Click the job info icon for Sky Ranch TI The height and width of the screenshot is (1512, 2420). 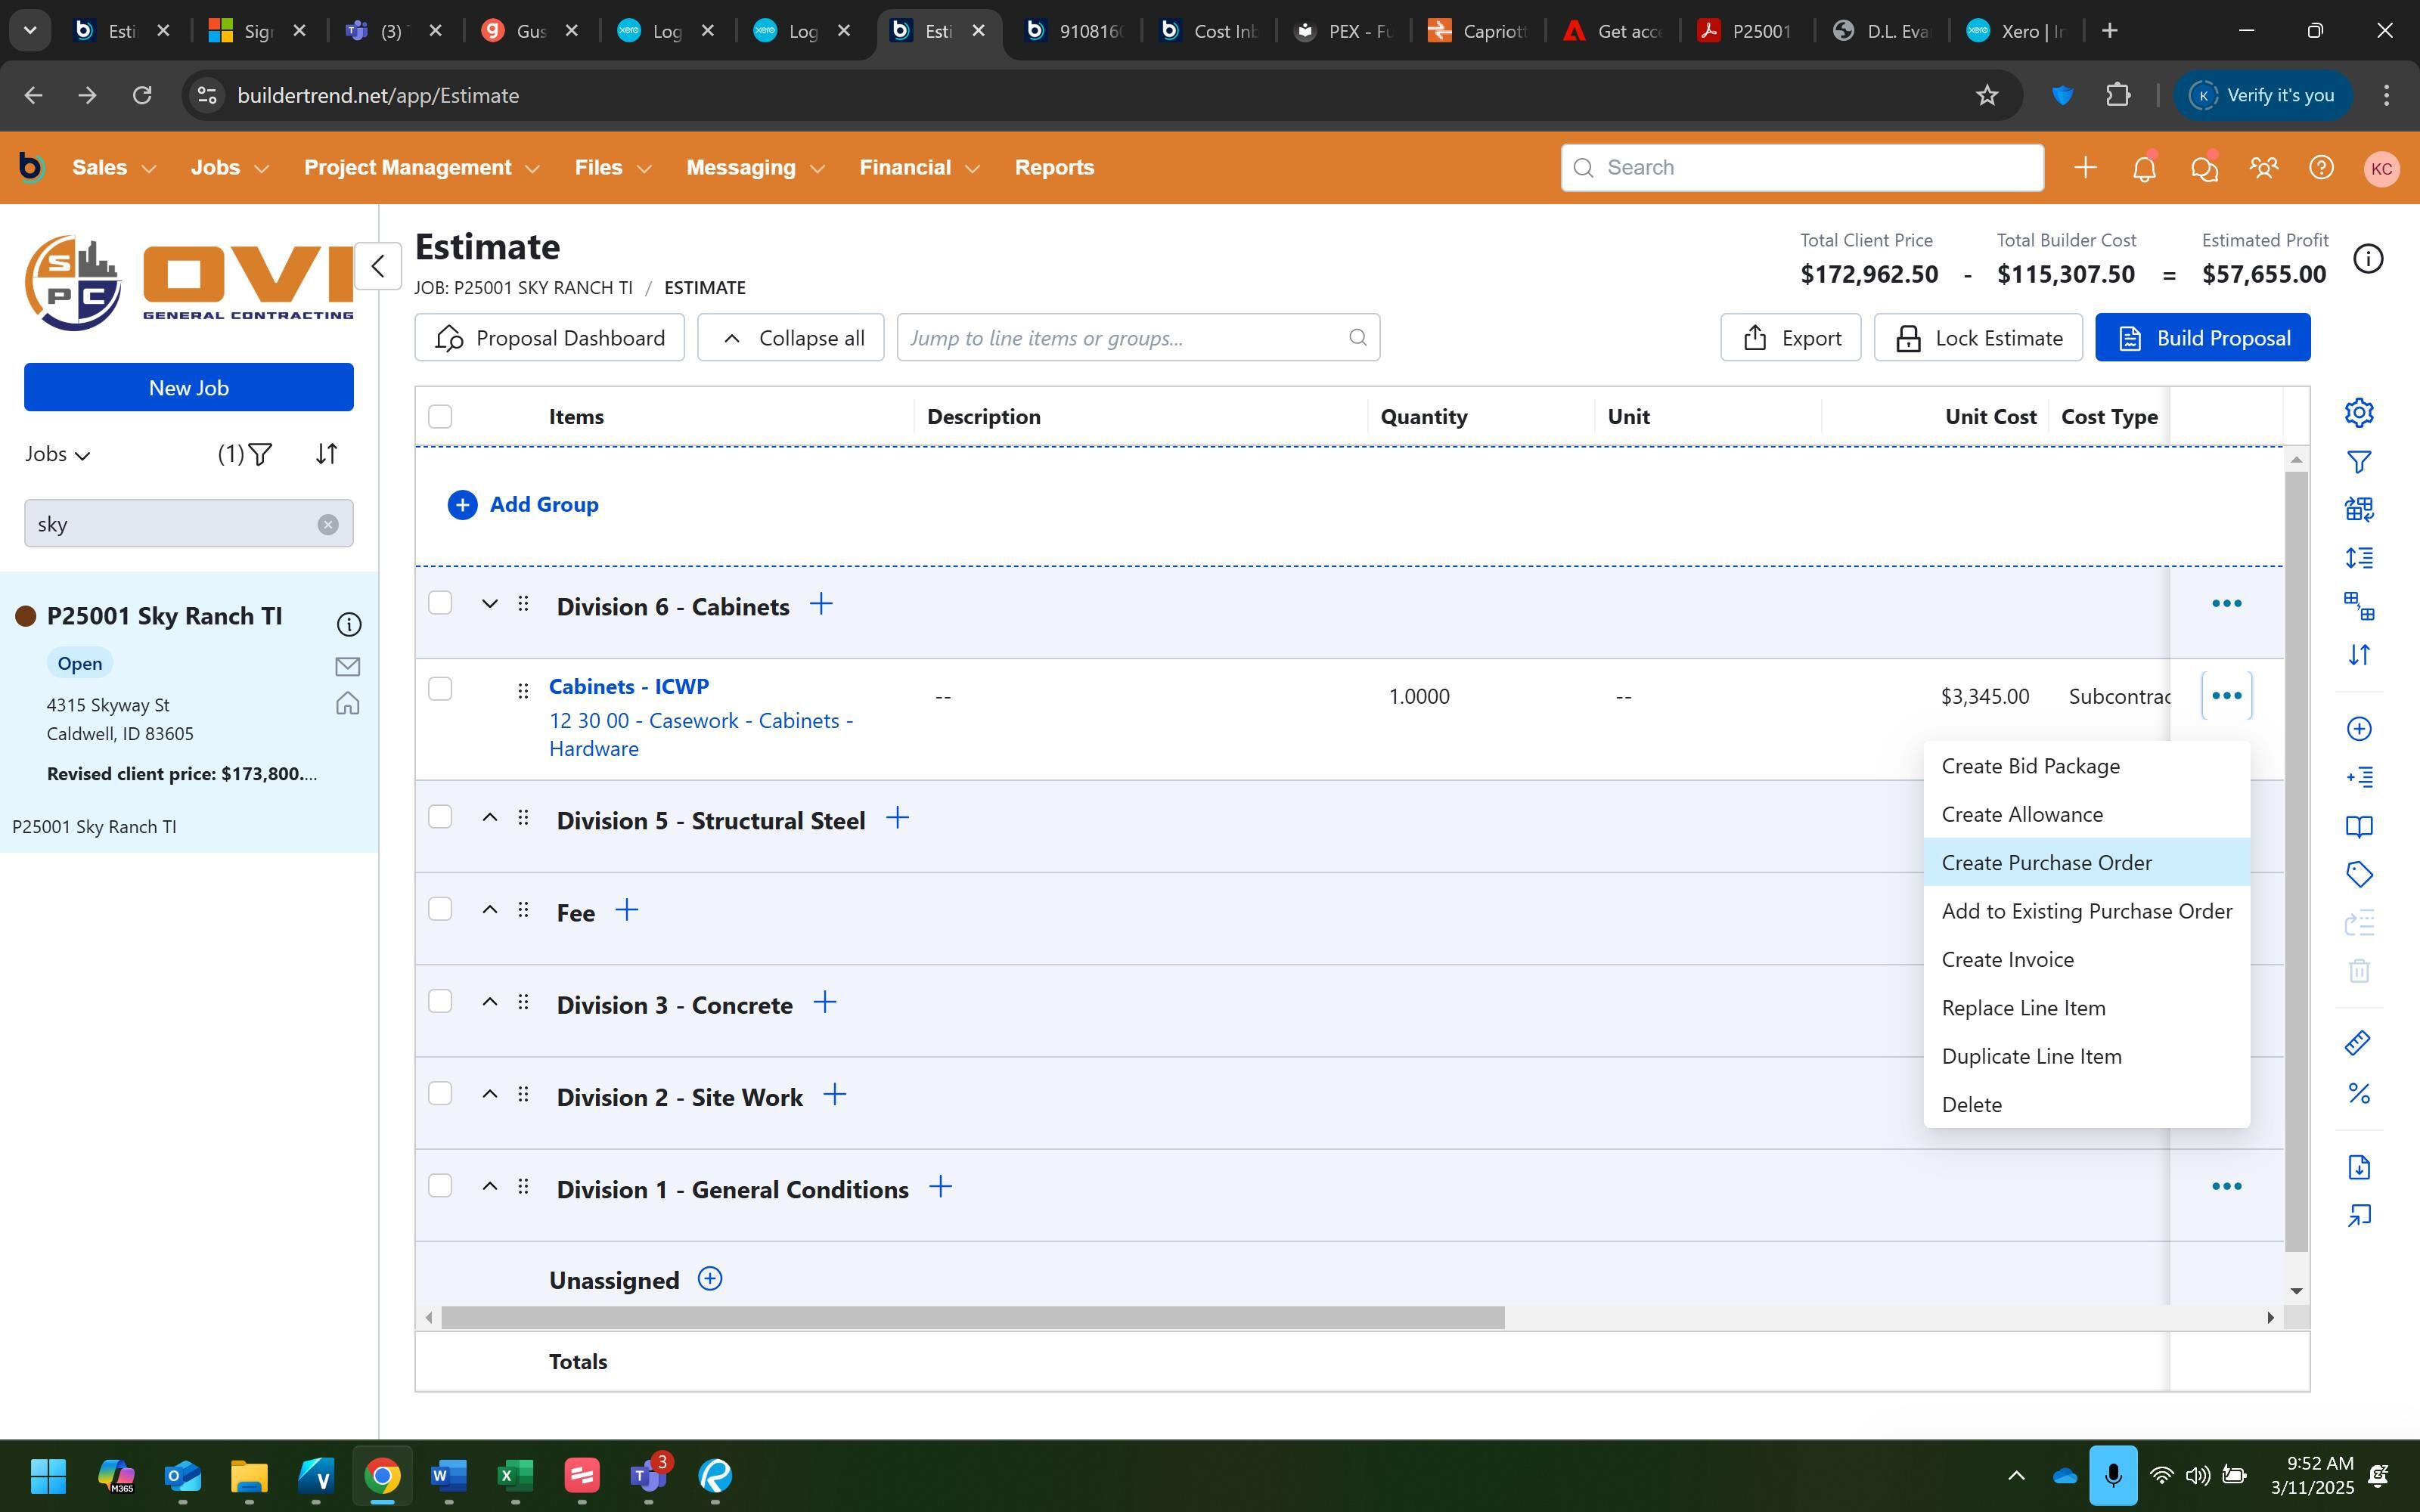click(x=348, y=625)
